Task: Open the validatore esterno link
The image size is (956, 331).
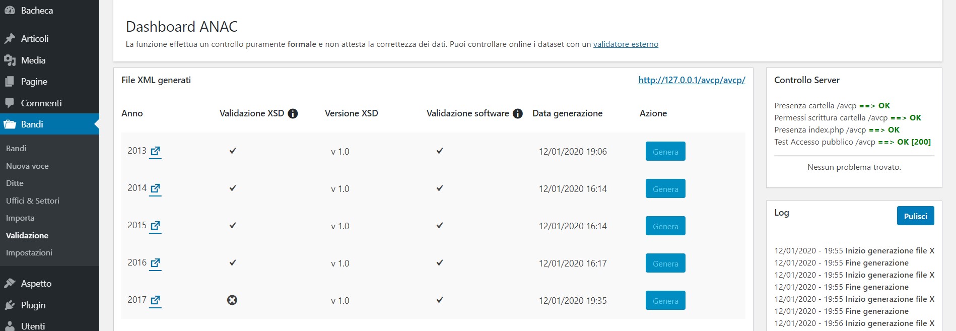Action: (626, 44)
